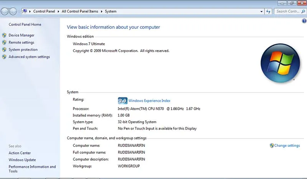Open the blue Help question mark icon

pyautogui.click(x=304, y=21)
